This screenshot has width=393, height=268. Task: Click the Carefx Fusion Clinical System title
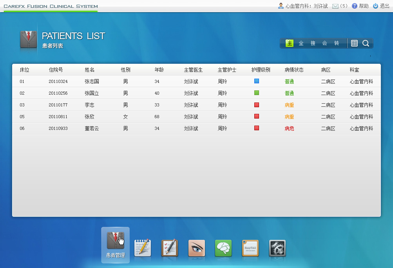(x=51, y=6)
